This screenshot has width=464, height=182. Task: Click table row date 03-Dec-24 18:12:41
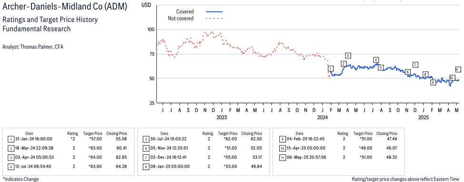pyautogui.click(x=168, y=157)
